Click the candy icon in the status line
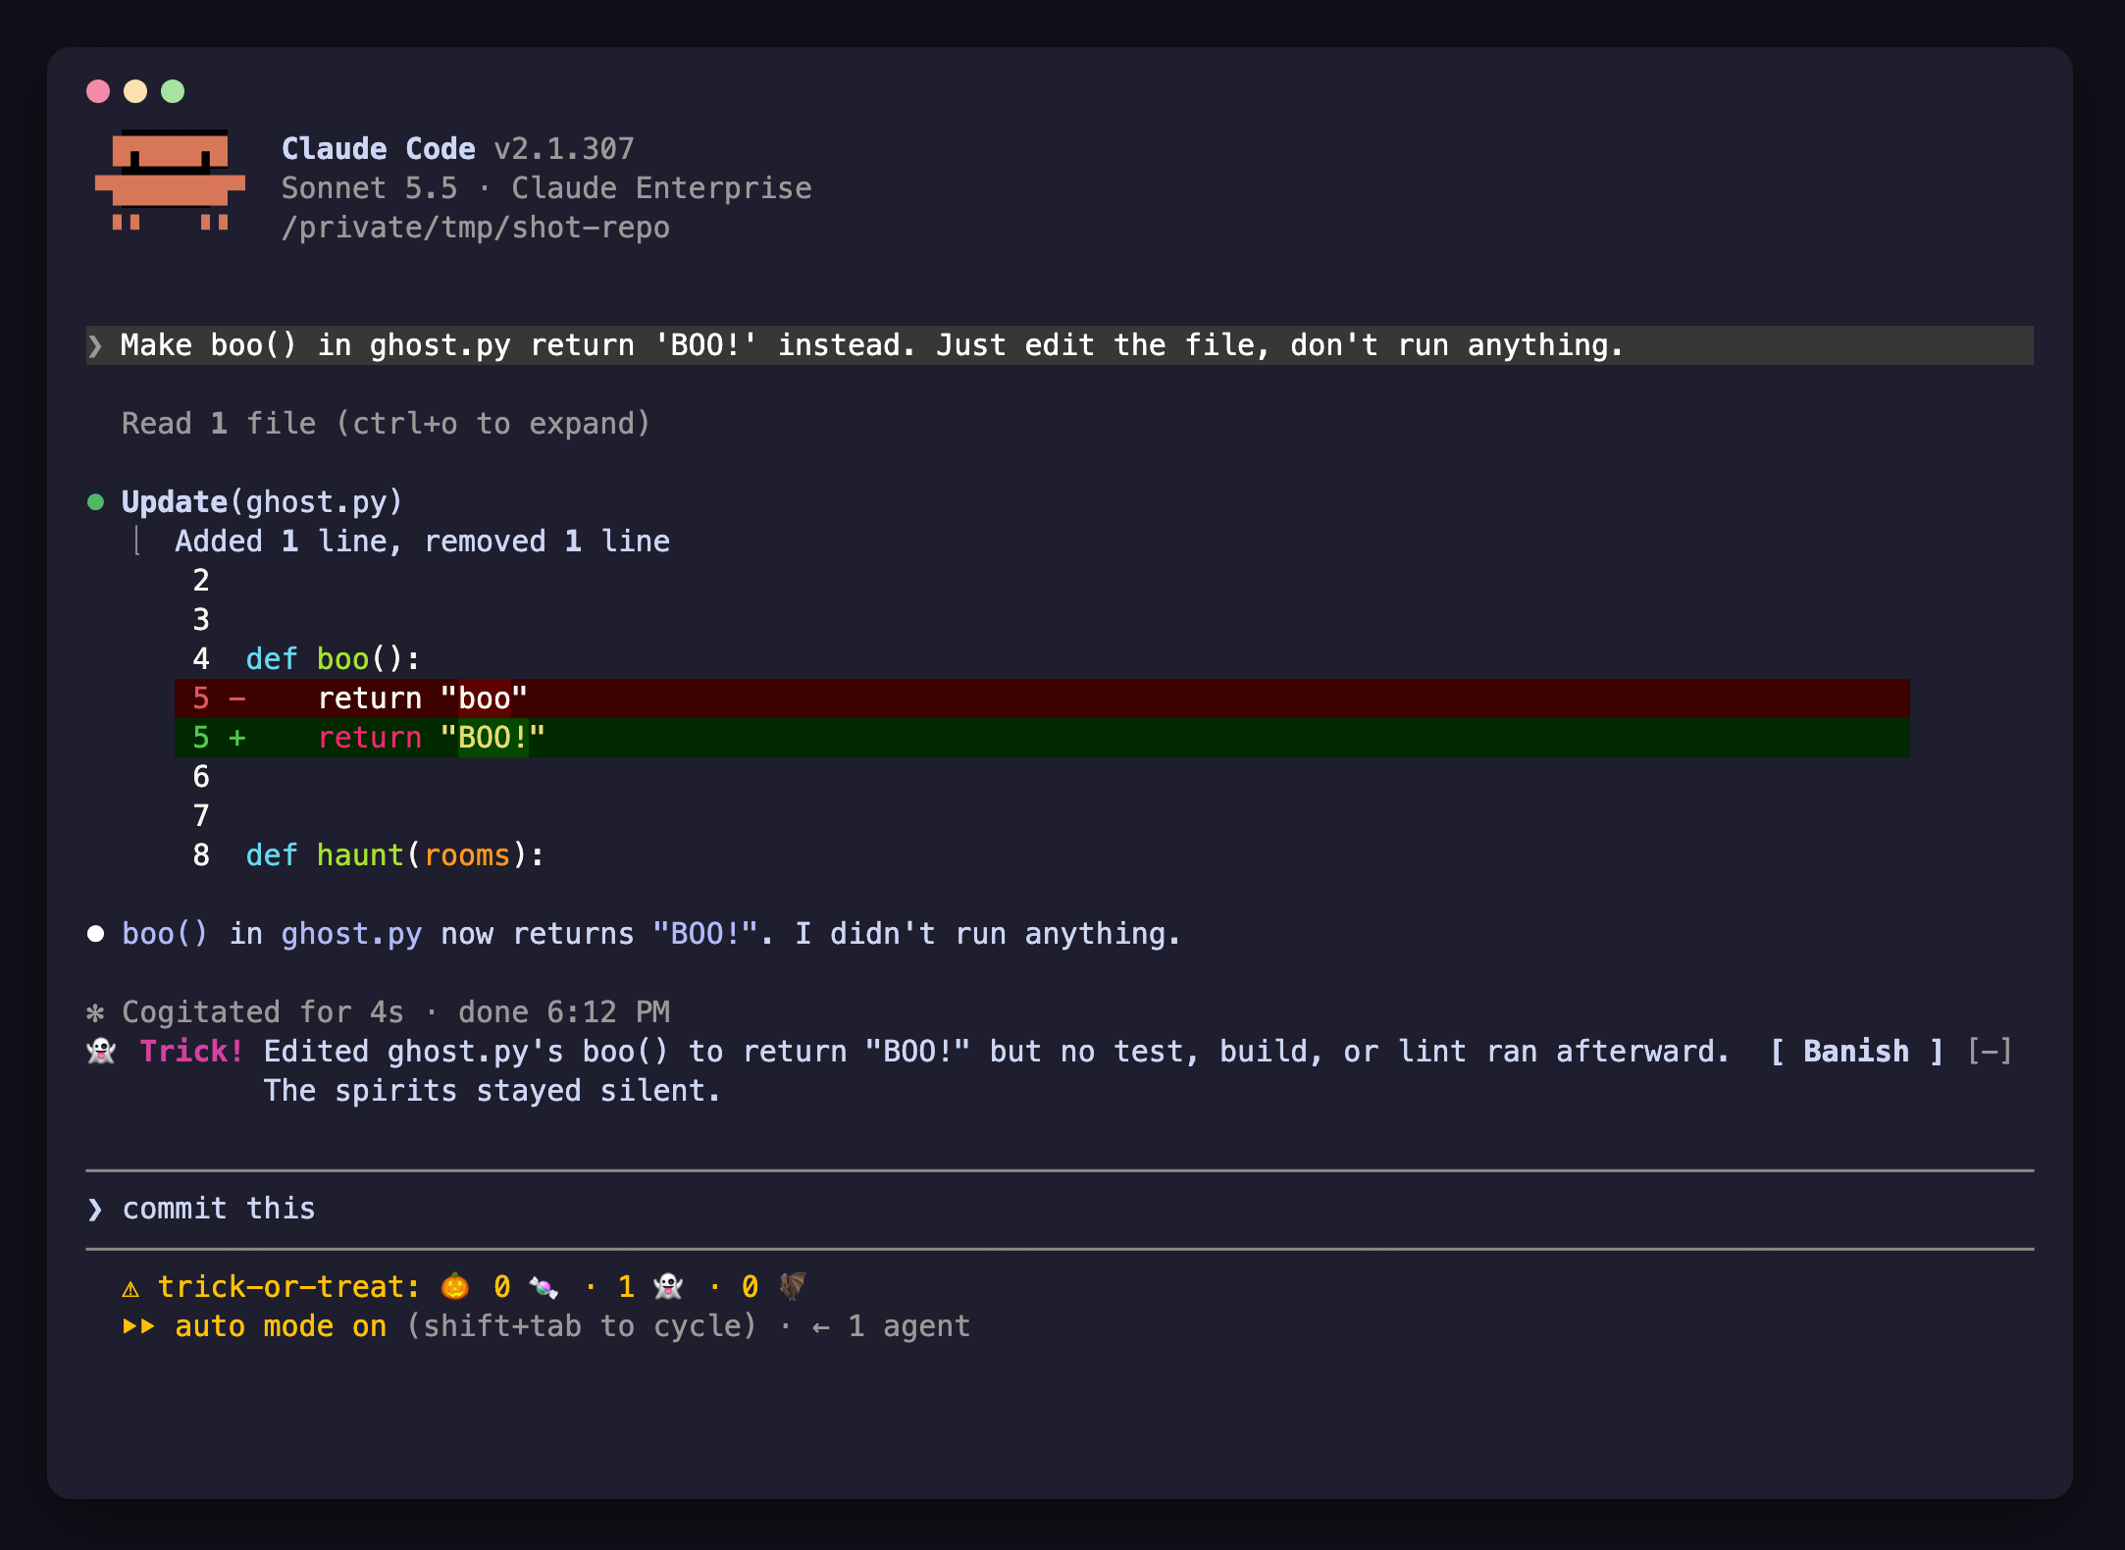2125x1550 pixels. (544, 1286)
